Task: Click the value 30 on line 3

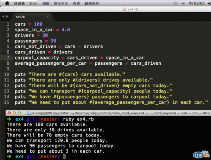Action: 45,35
